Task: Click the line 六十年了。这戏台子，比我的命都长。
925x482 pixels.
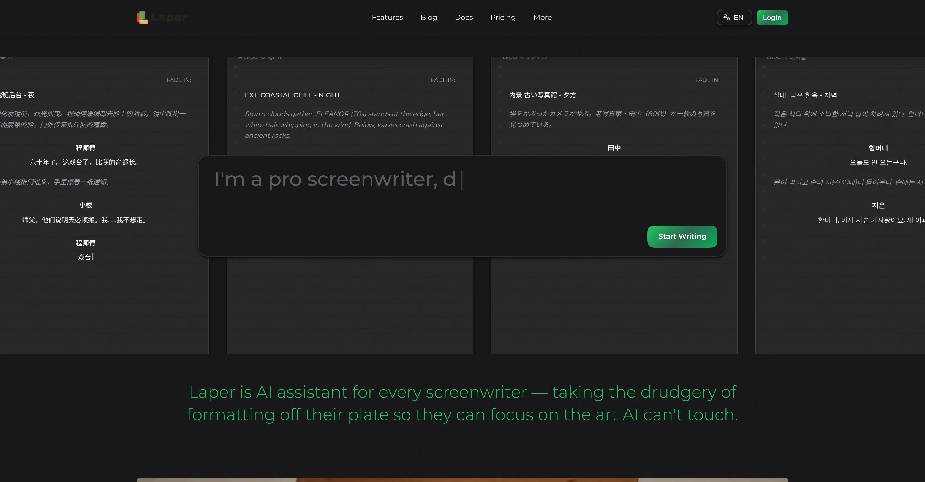Action: coord(85,162)
